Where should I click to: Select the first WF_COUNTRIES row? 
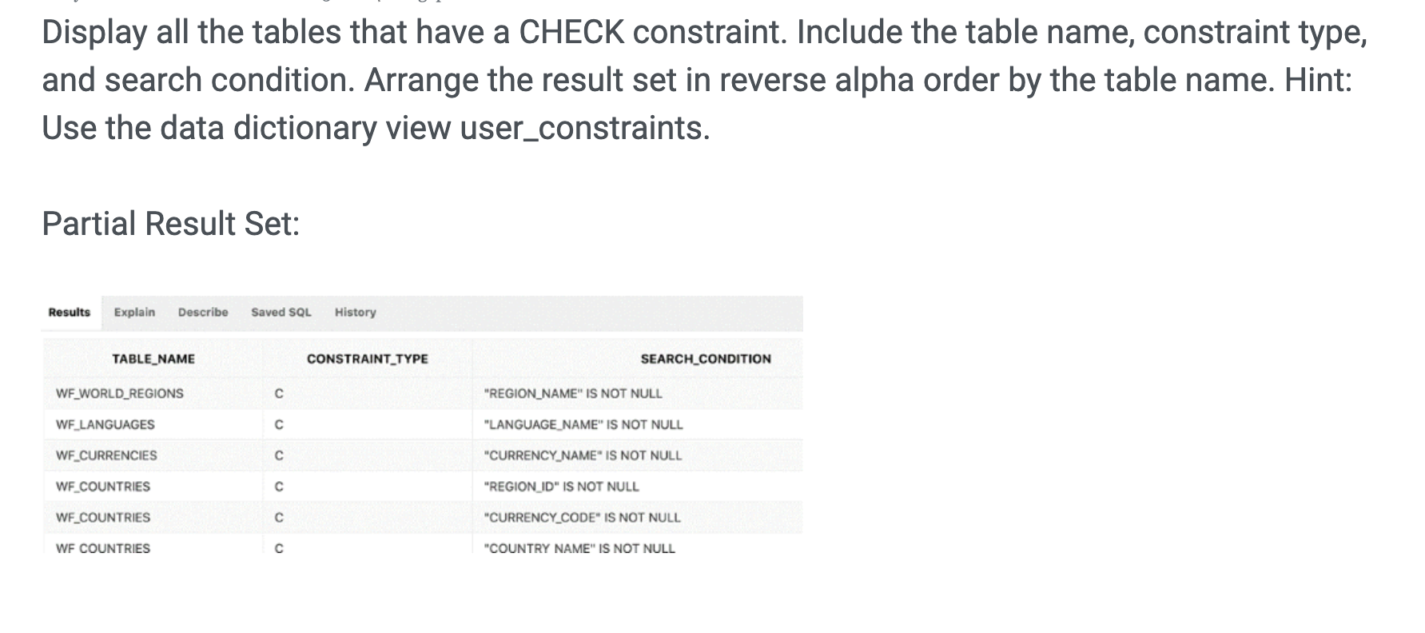click(x=102, y=486)
